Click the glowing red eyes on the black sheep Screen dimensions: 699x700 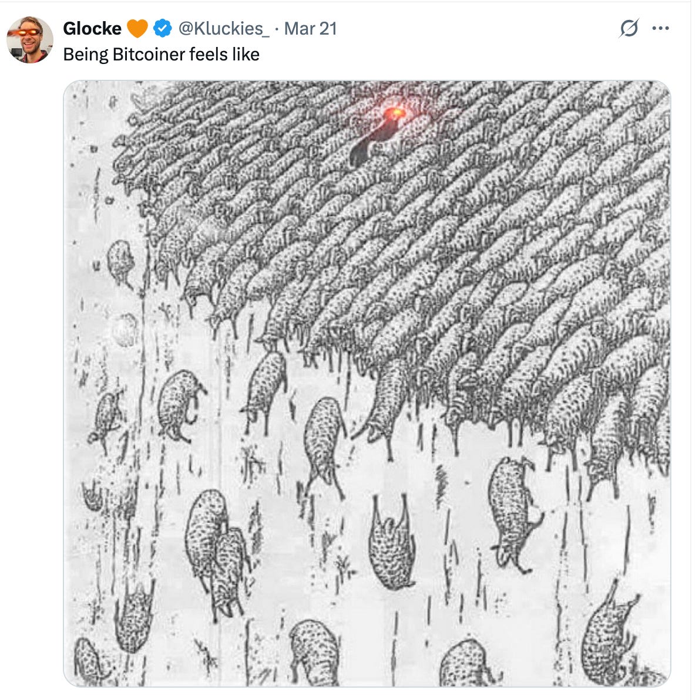[x=394, y=112]
